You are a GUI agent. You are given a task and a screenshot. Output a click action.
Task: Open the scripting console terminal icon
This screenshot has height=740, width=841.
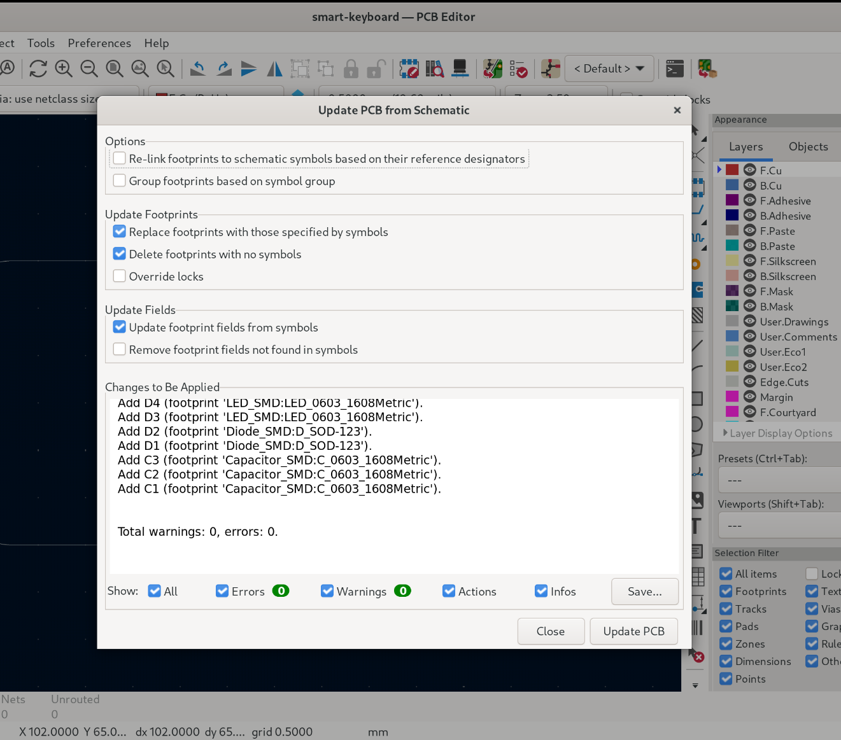pos(675,68)
